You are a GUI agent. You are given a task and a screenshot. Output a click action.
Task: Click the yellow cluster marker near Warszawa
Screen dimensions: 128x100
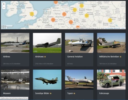87,16
